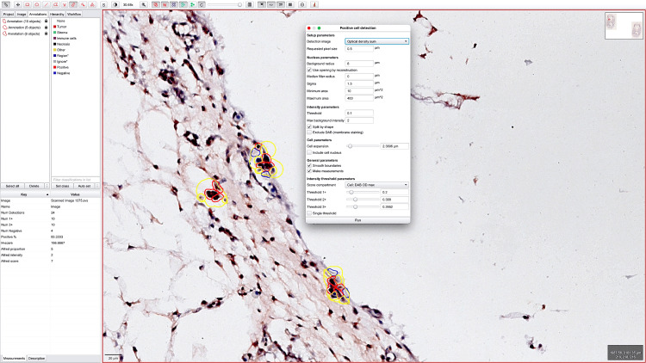This screenshot has height=363, width=646.
Task: Enable the Include cell nucleus checkbox
Action: pyautogui.click(x=309, y=153)
